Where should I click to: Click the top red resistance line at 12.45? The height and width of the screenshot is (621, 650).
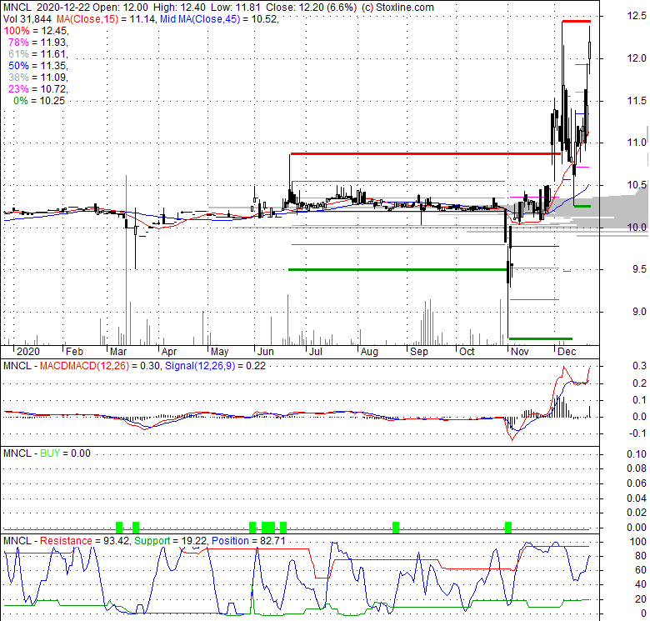(x=576, y=21)
